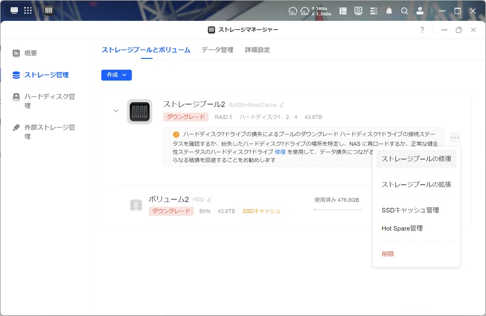
Task: Close the ストレージマネージャー window
Action: 473,30
